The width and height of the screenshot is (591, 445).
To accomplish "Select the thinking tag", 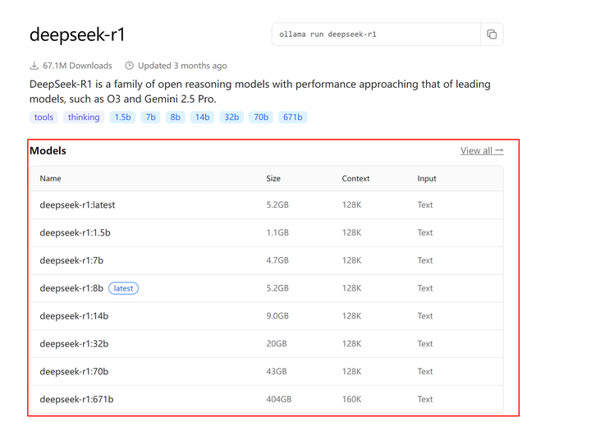I will click(84, 117).
